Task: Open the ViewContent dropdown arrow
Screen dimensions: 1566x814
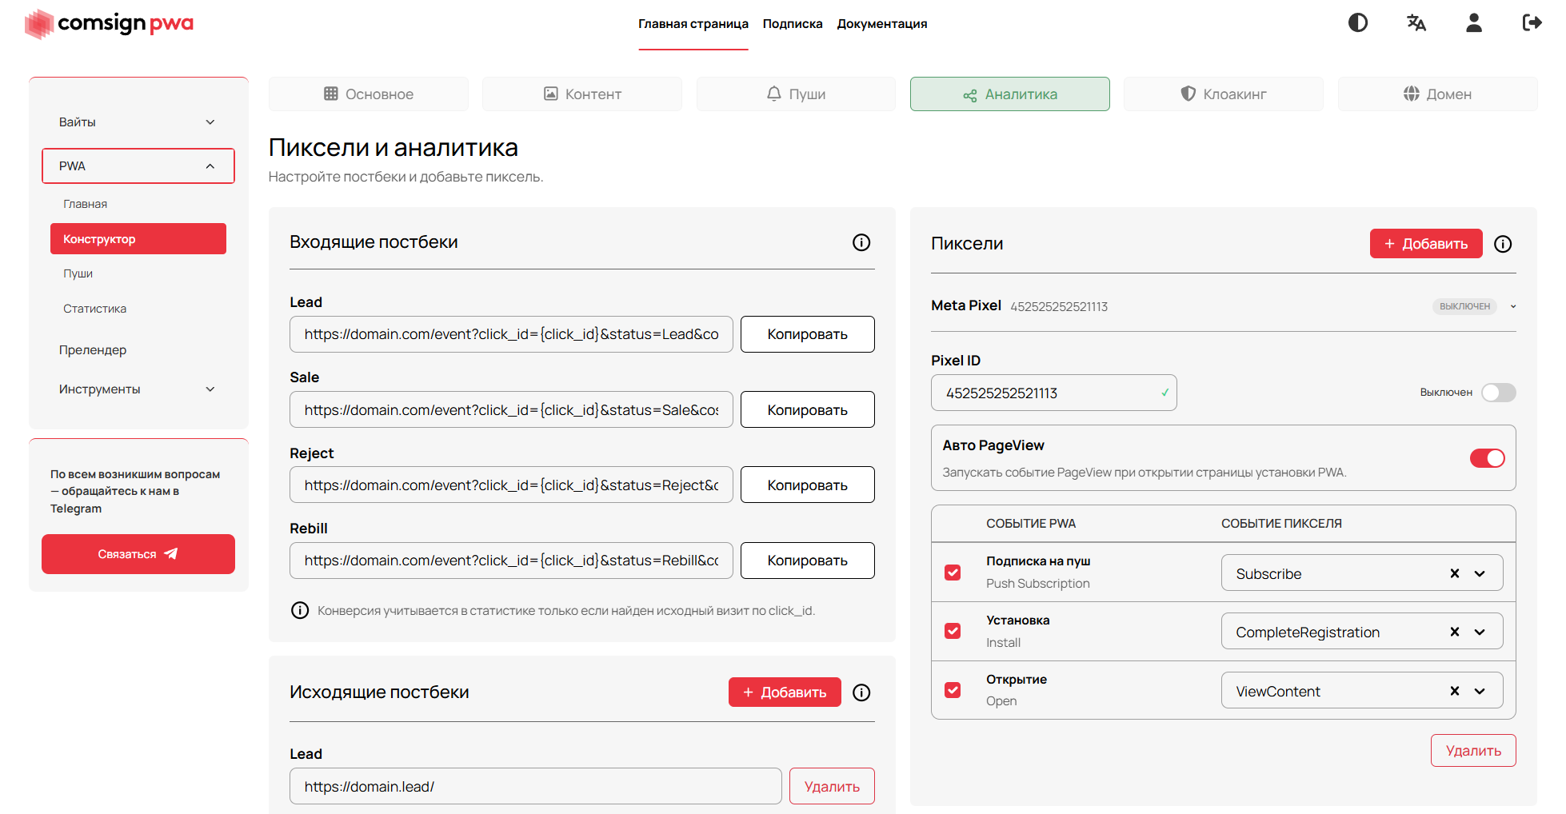Action: click(x=1480, y=691)
